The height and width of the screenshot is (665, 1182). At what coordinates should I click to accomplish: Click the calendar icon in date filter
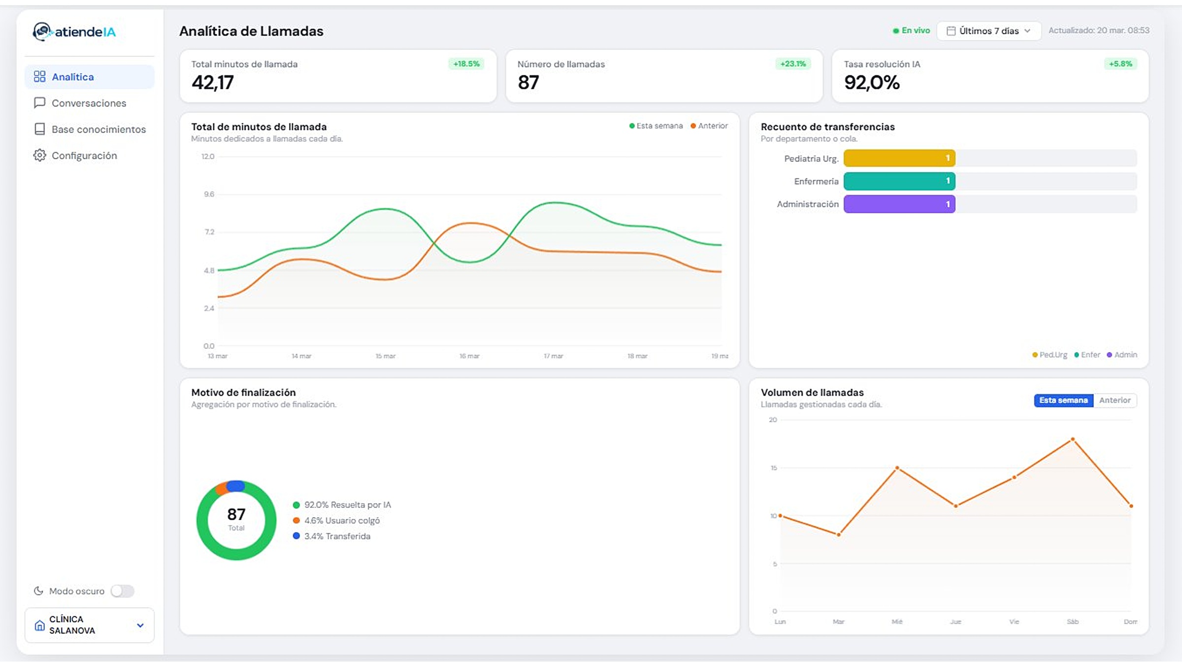(x=951, y=31)
